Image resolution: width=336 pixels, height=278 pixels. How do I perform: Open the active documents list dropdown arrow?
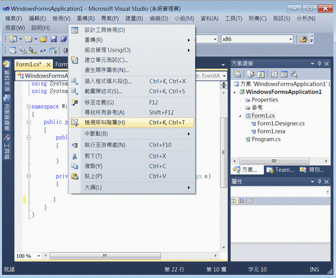coord(223,65)
